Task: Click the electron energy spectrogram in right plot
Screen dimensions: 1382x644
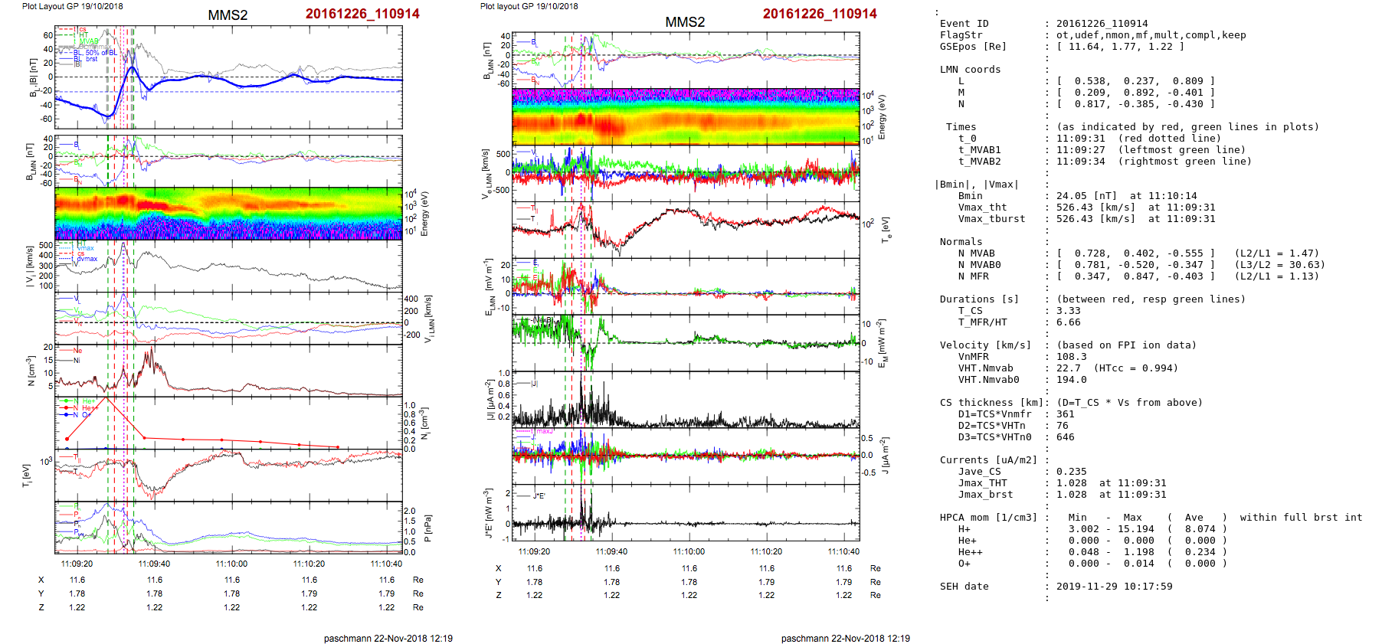Action: (x=686, y=117)
